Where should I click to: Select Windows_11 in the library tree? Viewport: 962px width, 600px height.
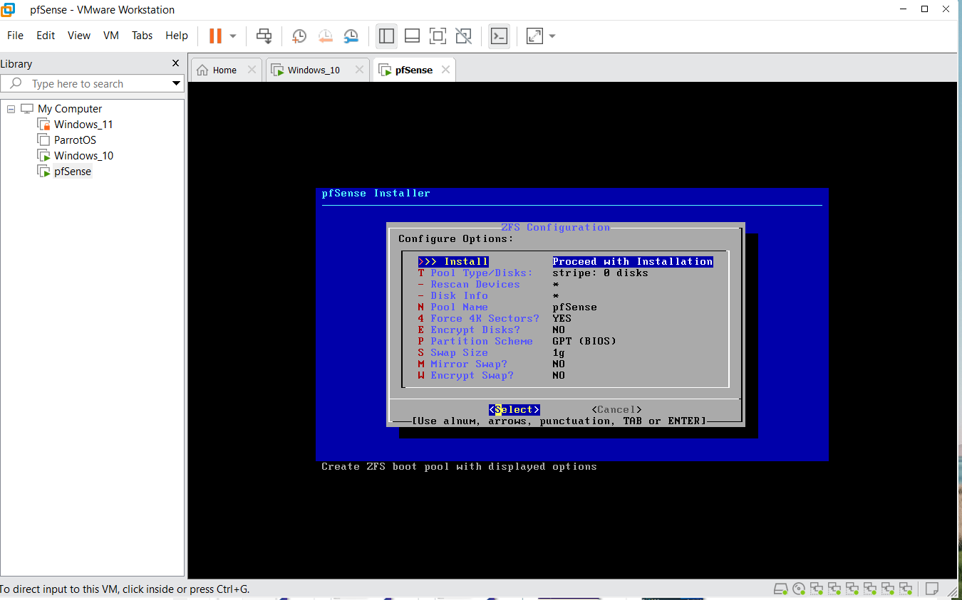(83, 125)
